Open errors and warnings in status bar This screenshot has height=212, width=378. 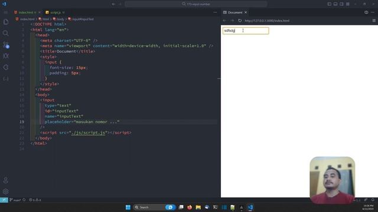point(35,200)
